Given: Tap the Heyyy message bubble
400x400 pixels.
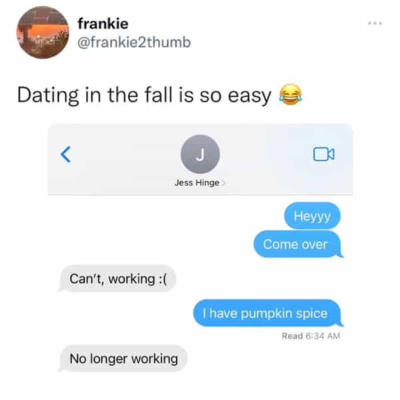Looking at the screenshot, I should click(312, 216).
